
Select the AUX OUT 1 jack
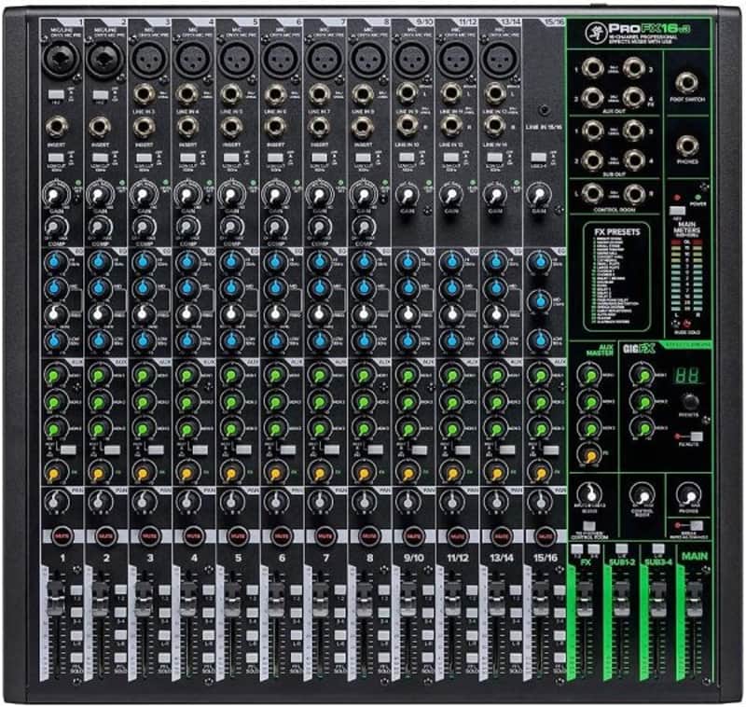coord(593,67)
